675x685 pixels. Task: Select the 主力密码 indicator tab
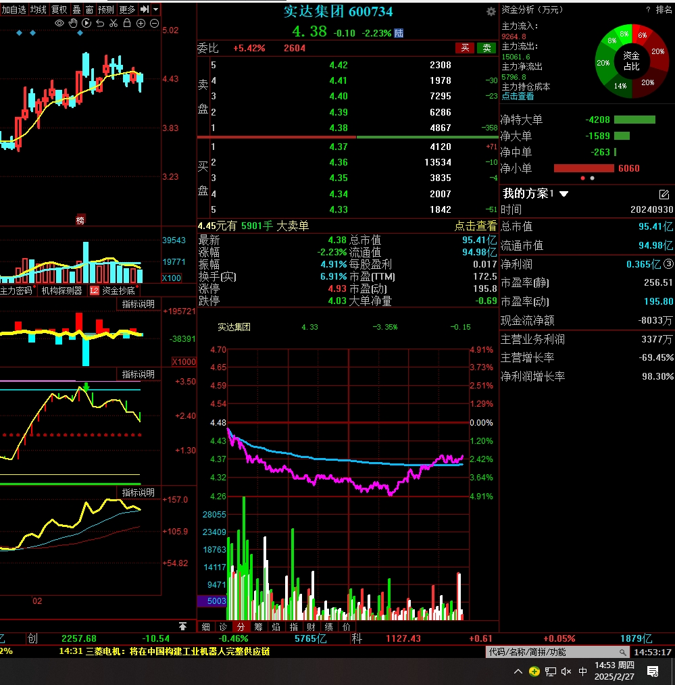tap(17, 290)
